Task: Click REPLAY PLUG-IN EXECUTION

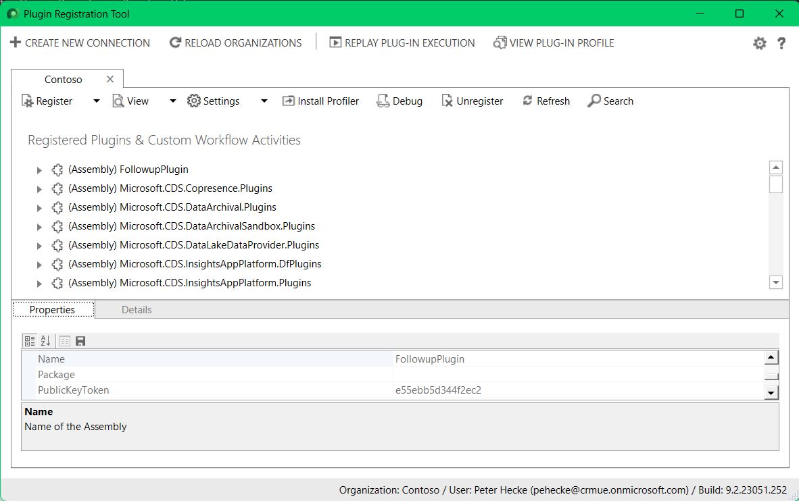Action: (x=402, y=43)
